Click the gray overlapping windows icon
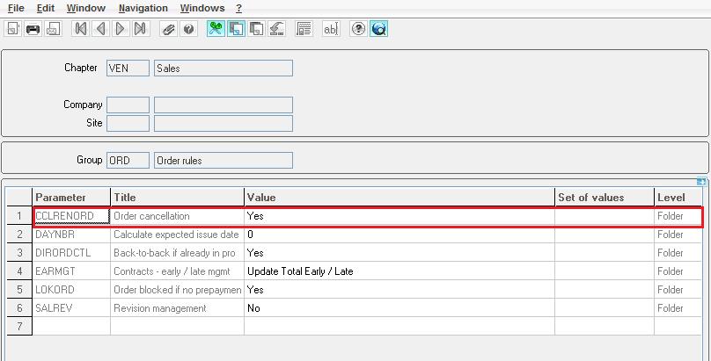Image resolution: width=711 pixels, height=361 pixels. [x=256, y=29]
